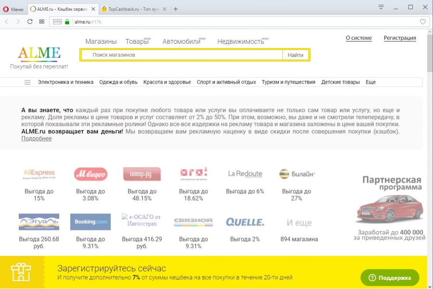Select Красота и здоровье category
This screenshot has height=289, width=433.
point(167,82)
